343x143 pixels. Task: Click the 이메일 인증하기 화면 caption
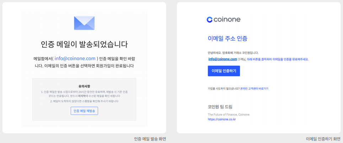(323, 139)
